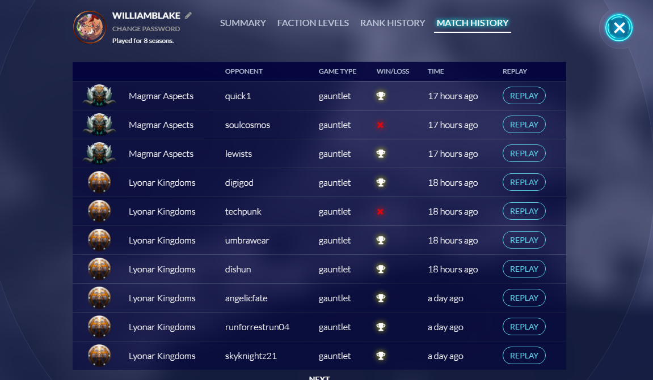Screen dimensions: 653x380
Task: Click the WIN/LOSS column header
Action: (x=393, y=71)
